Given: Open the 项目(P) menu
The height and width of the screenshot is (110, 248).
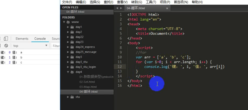Looking at the screenshot, I should 165,2.
